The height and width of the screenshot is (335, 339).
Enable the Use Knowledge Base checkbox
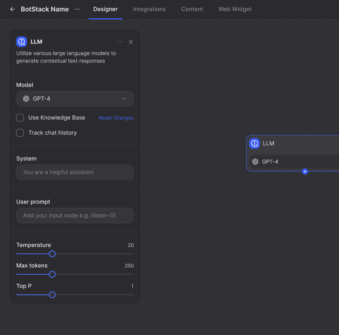(20, 118)
